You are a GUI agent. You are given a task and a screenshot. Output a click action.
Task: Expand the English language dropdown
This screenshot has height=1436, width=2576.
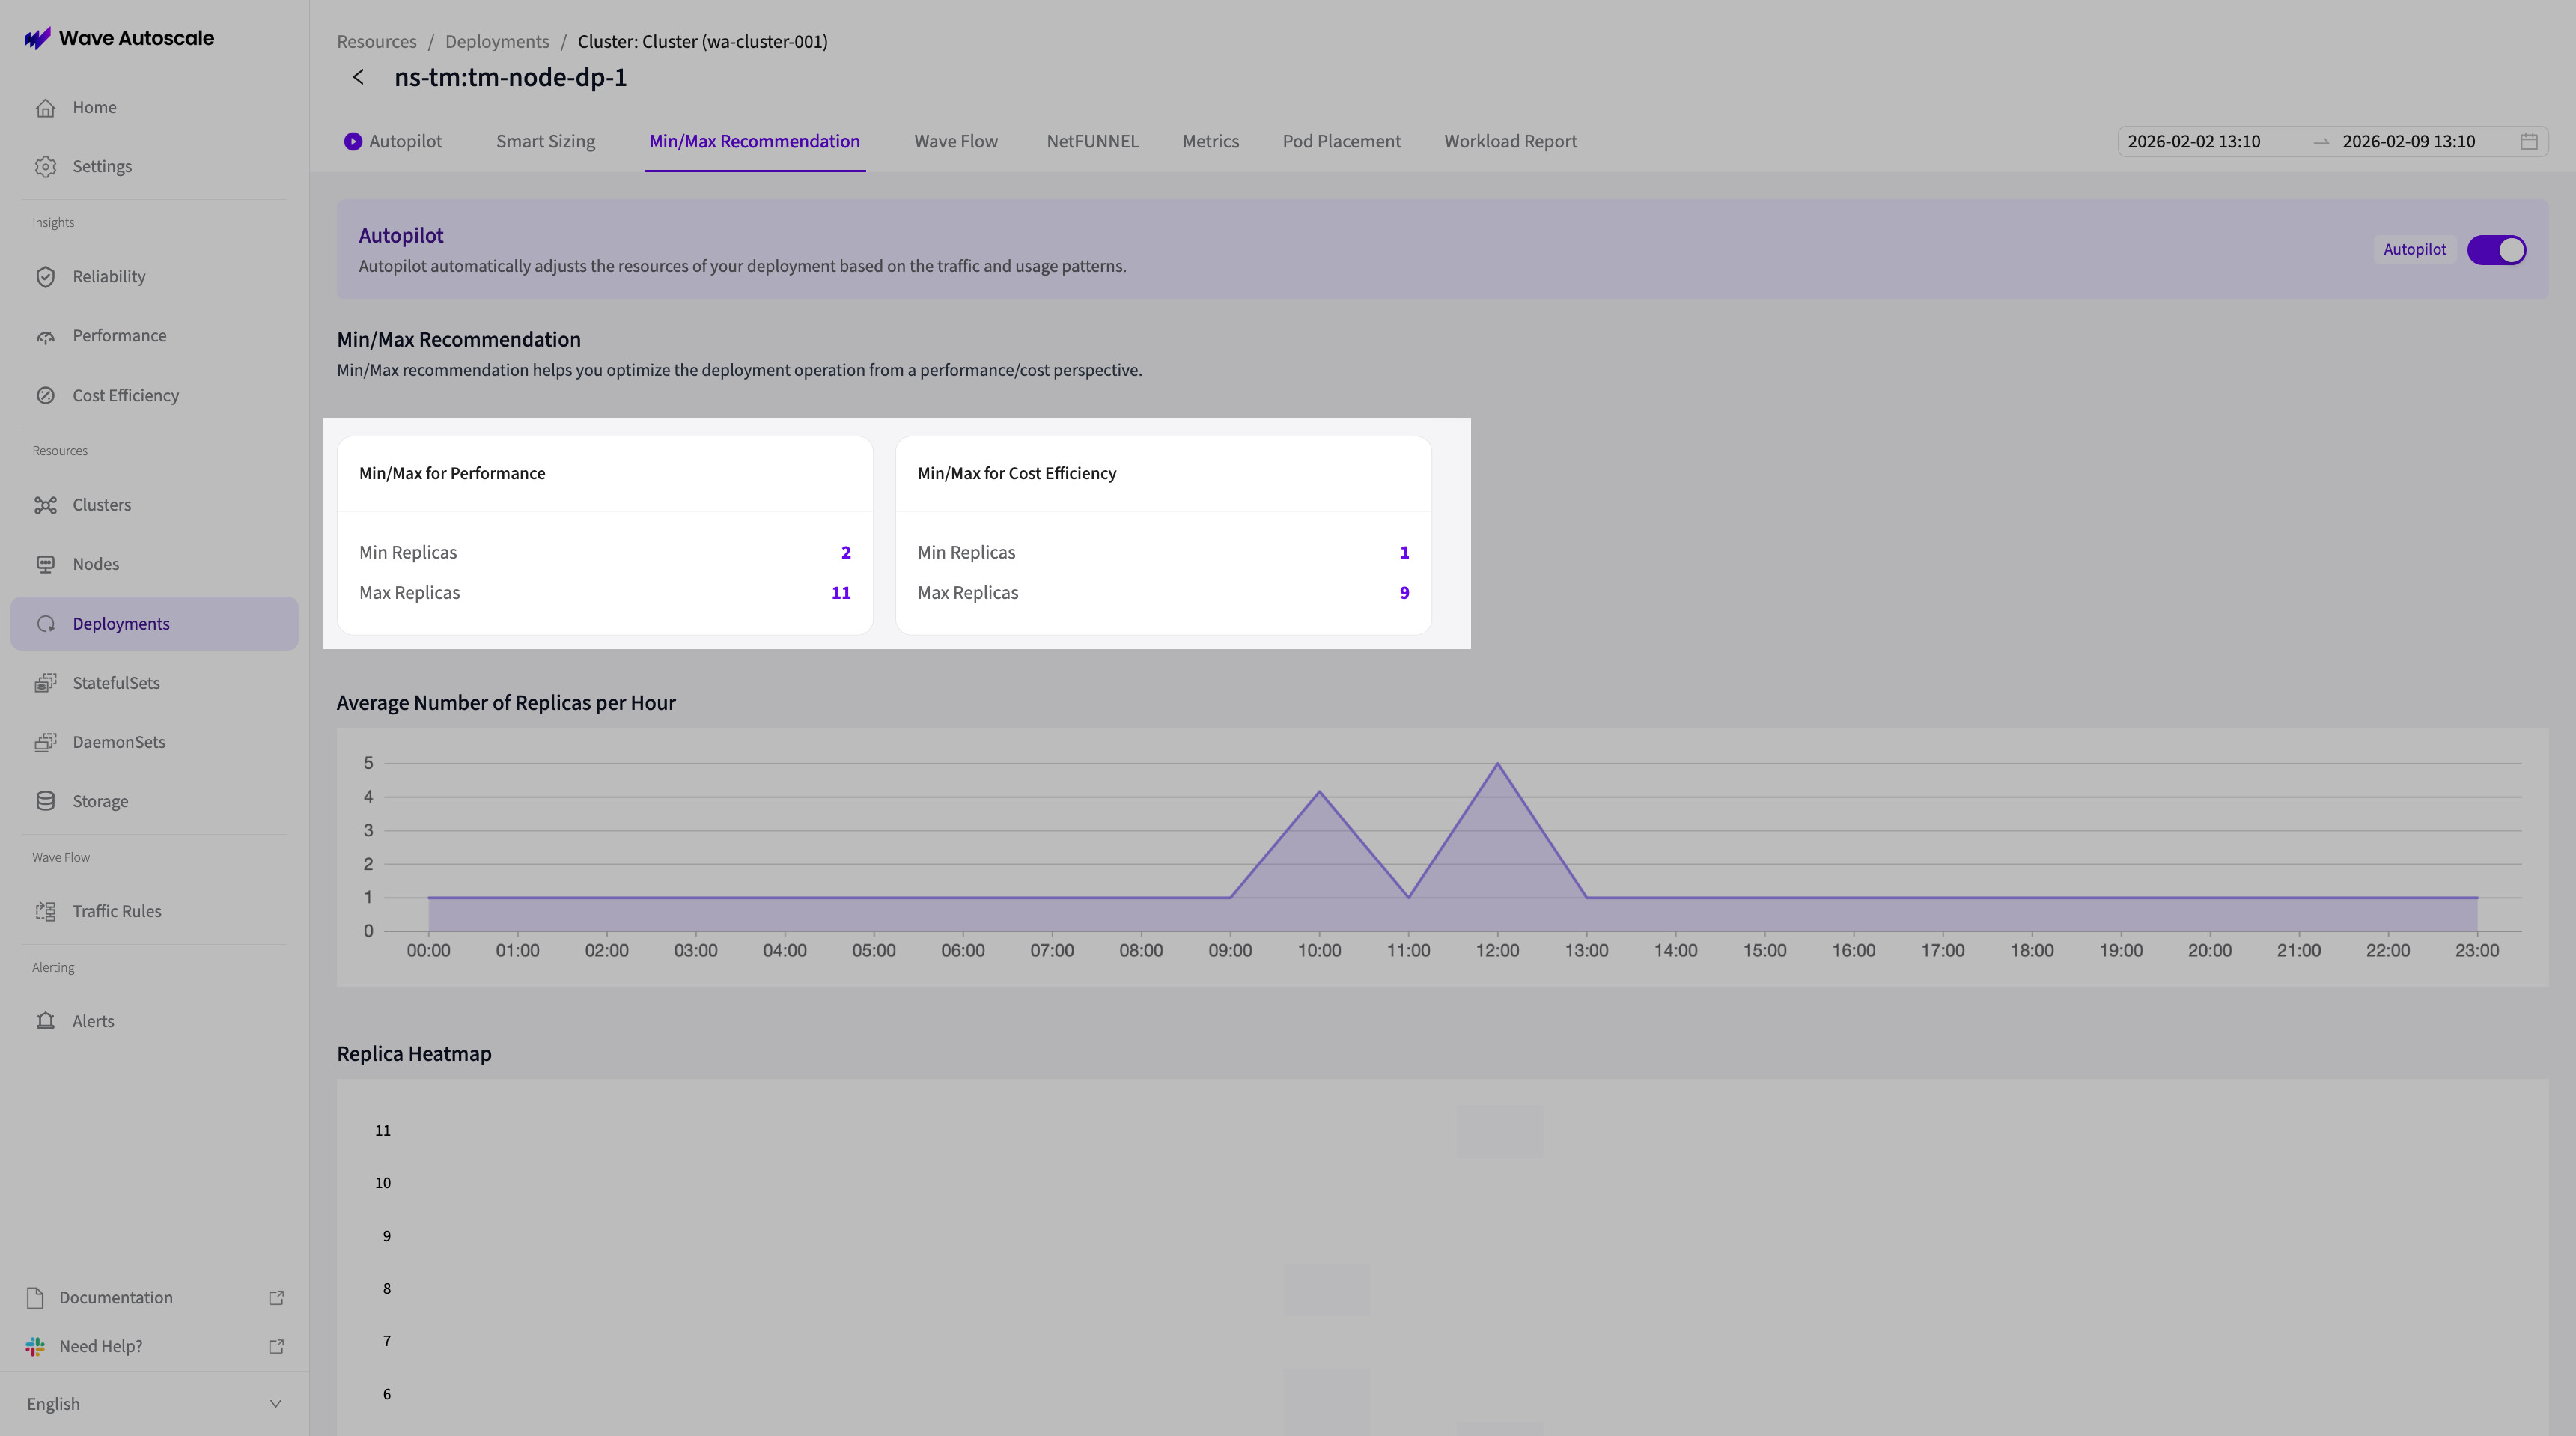click(154, 1404)
